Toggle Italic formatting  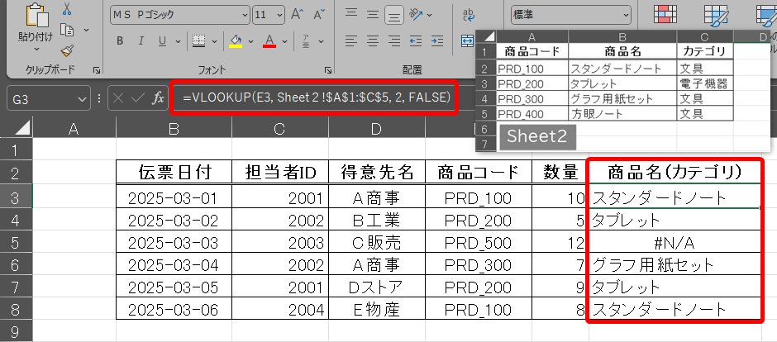140,40
